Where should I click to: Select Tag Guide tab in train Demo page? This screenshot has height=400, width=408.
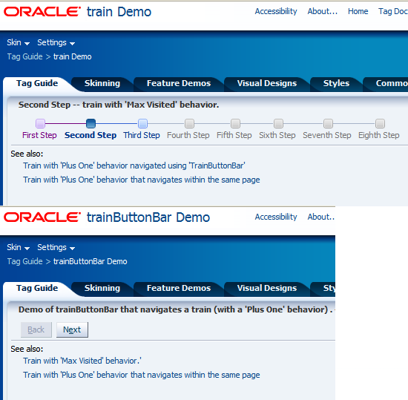(x=37, y=84)
